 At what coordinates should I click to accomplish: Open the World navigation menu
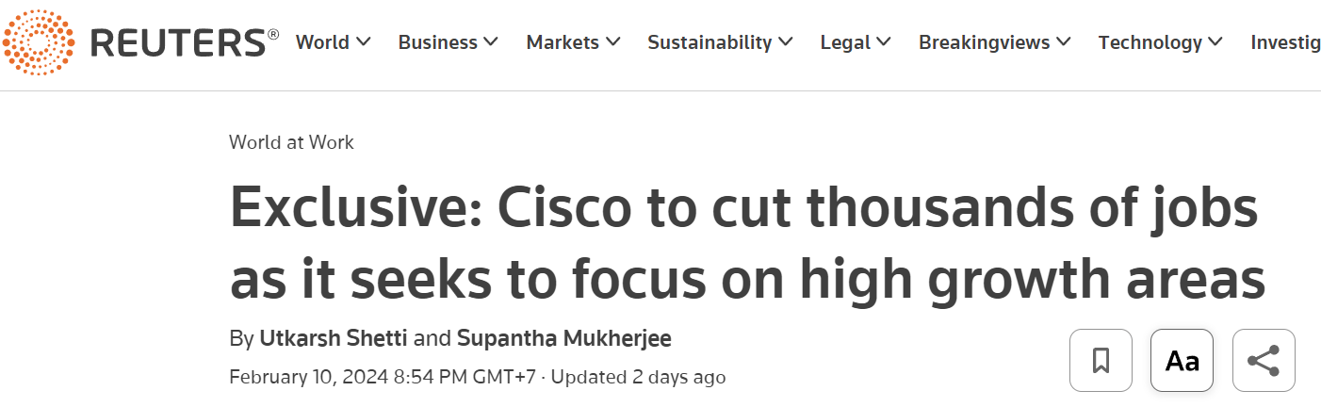322,42
